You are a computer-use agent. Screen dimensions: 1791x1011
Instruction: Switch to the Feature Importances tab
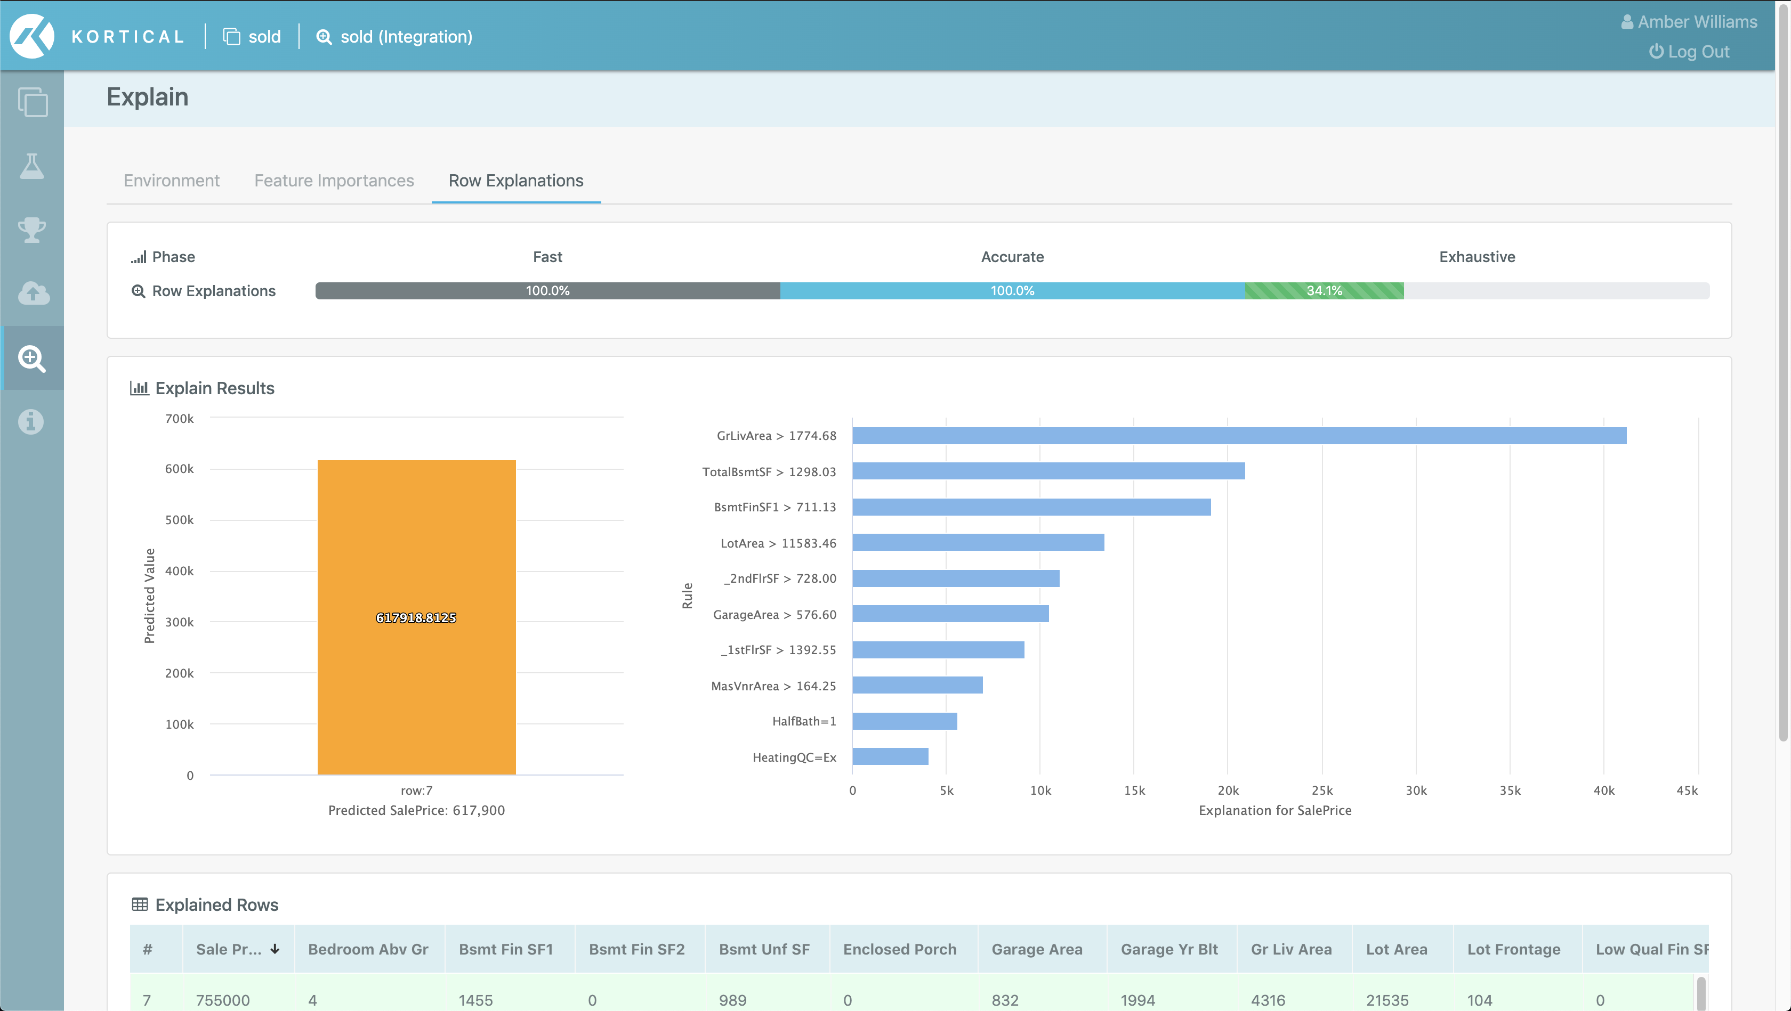coord(334,181)
